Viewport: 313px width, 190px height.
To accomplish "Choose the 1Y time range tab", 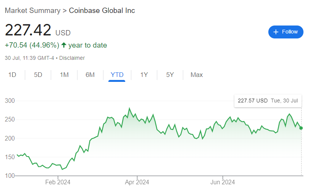I will pos(144,75).
